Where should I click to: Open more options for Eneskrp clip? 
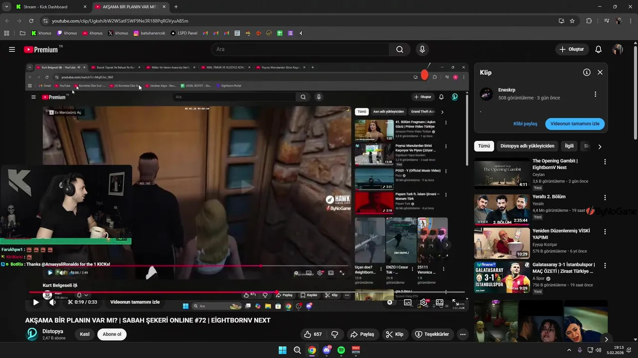595,94
